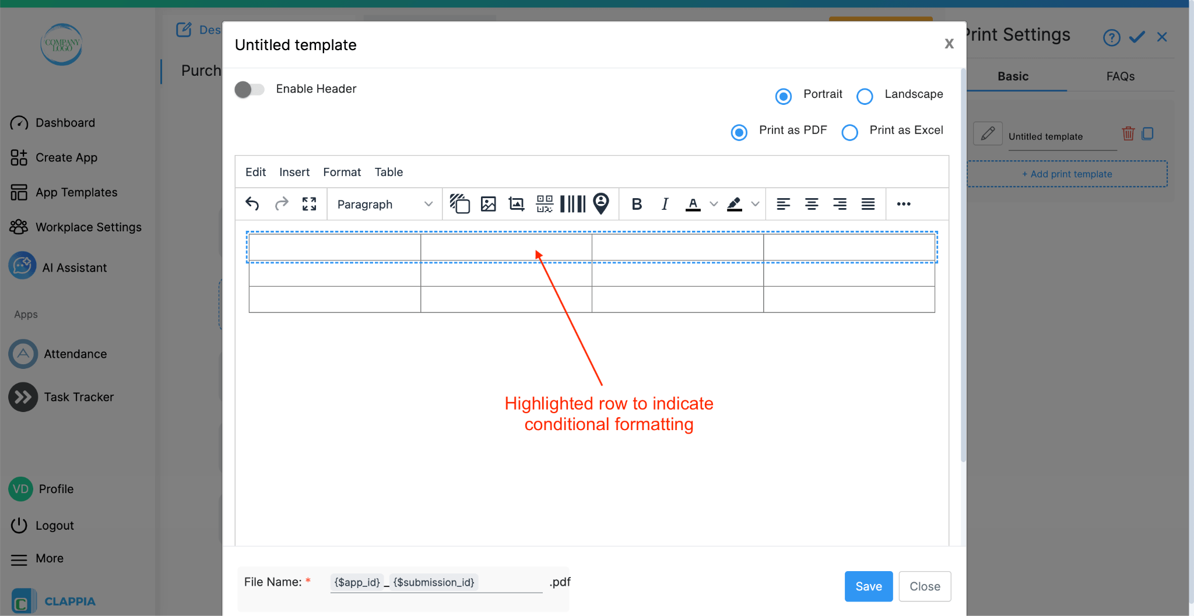Click Add print template
The image size is (1194, 616).
click(x=1067, y=174)
